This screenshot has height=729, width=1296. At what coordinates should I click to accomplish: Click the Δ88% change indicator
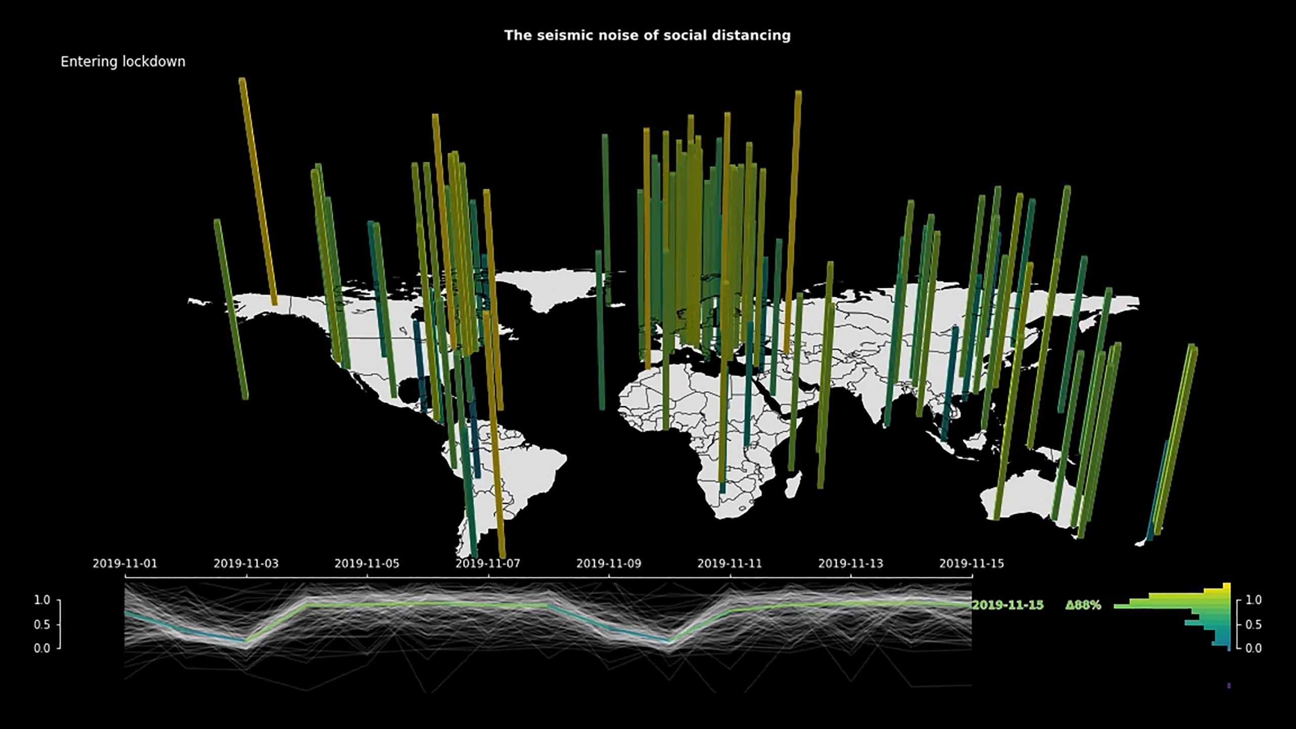tap(1083, 605)
